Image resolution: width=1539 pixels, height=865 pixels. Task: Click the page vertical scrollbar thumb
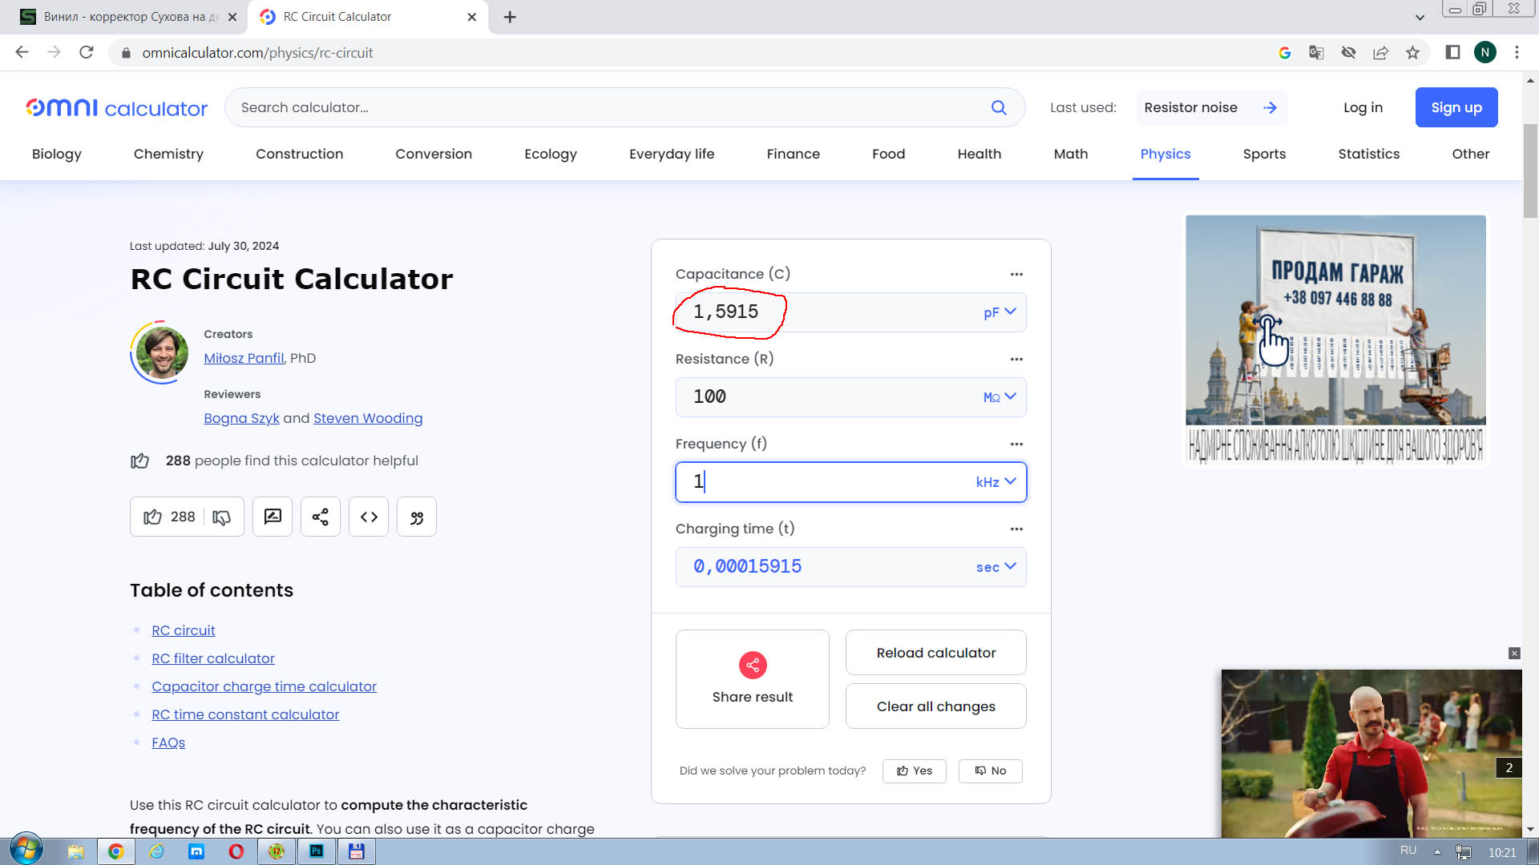(x=1530, y=170)
